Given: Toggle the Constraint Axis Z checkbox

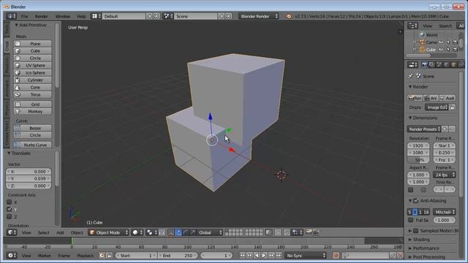Looking at the screenshot, I should pos(10,217).
